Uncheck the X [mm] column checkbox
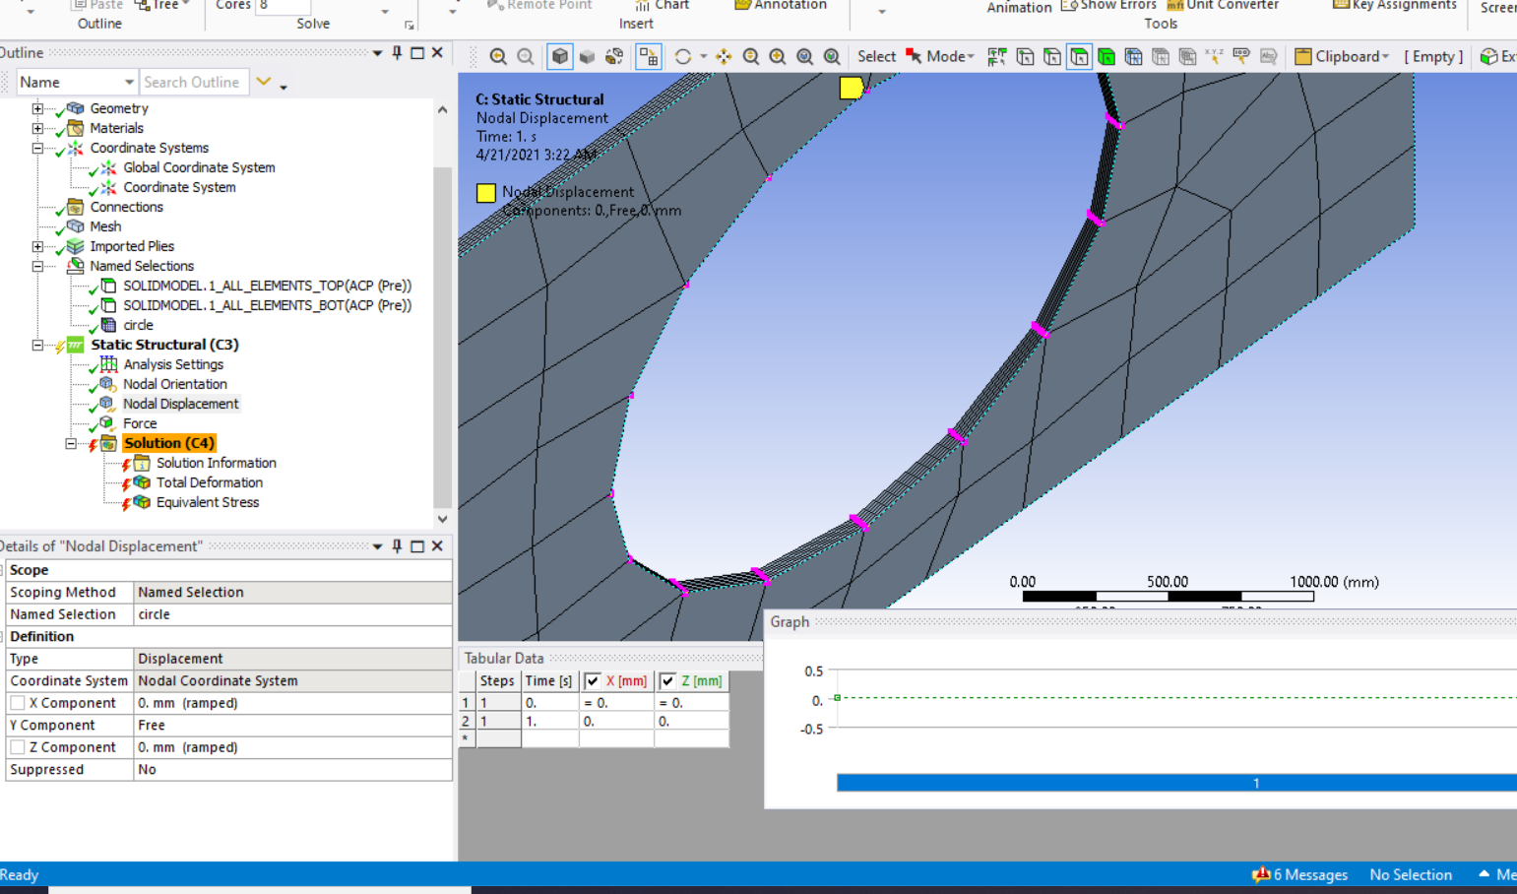Screen dimensions: 1517x894 (593, 681)
